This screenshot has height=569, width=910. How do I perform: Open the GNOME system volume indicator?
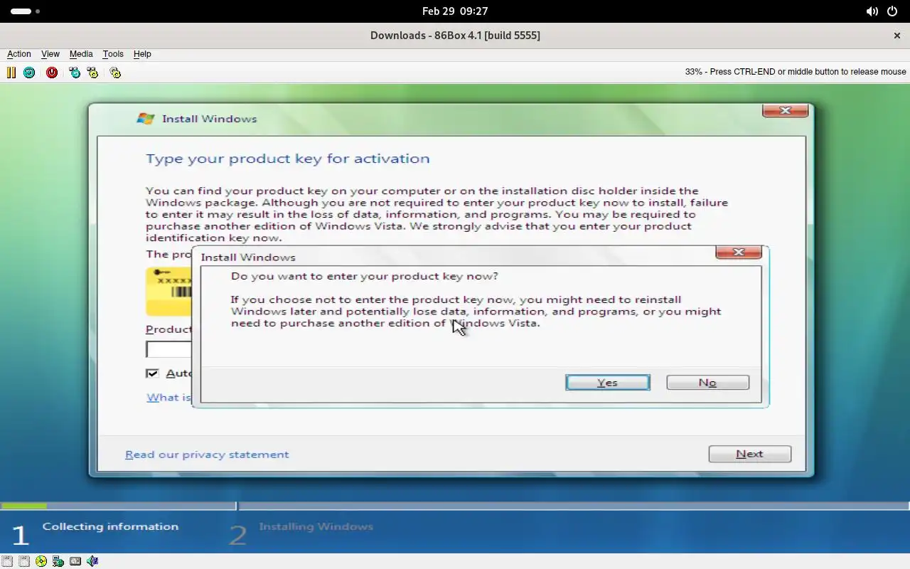pos(872,11)
